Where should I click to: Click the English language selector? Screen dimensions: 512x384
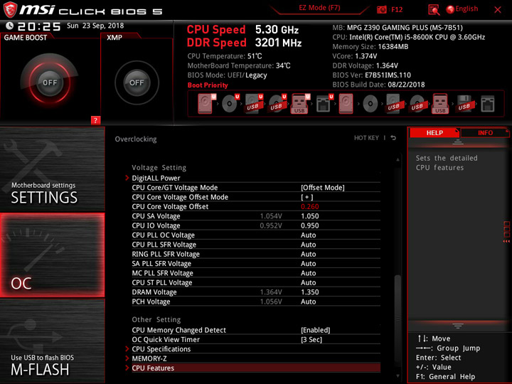(x=466, y=9)
